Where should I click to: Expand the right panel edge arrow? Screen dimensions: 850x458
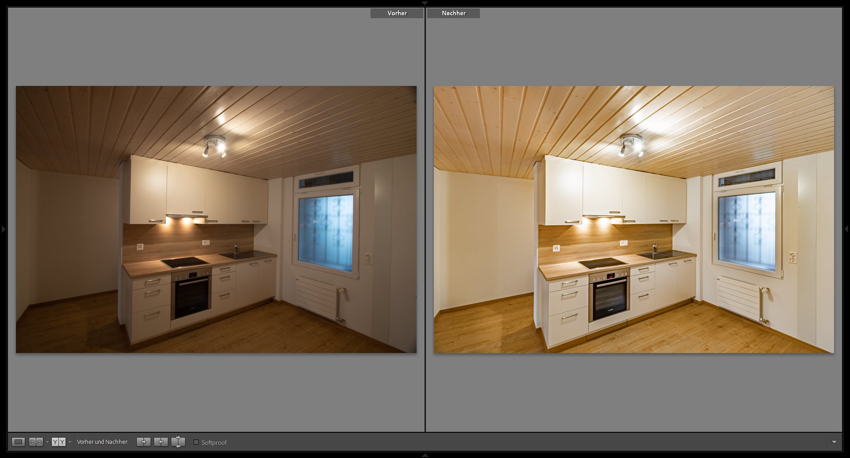coord(846,229)
